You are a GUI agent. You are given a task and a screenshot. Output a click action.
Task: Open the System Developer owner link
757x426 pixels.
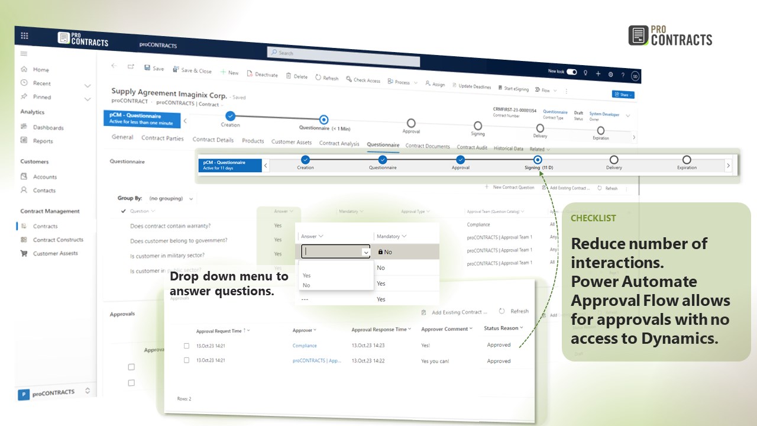coord(604,114)
